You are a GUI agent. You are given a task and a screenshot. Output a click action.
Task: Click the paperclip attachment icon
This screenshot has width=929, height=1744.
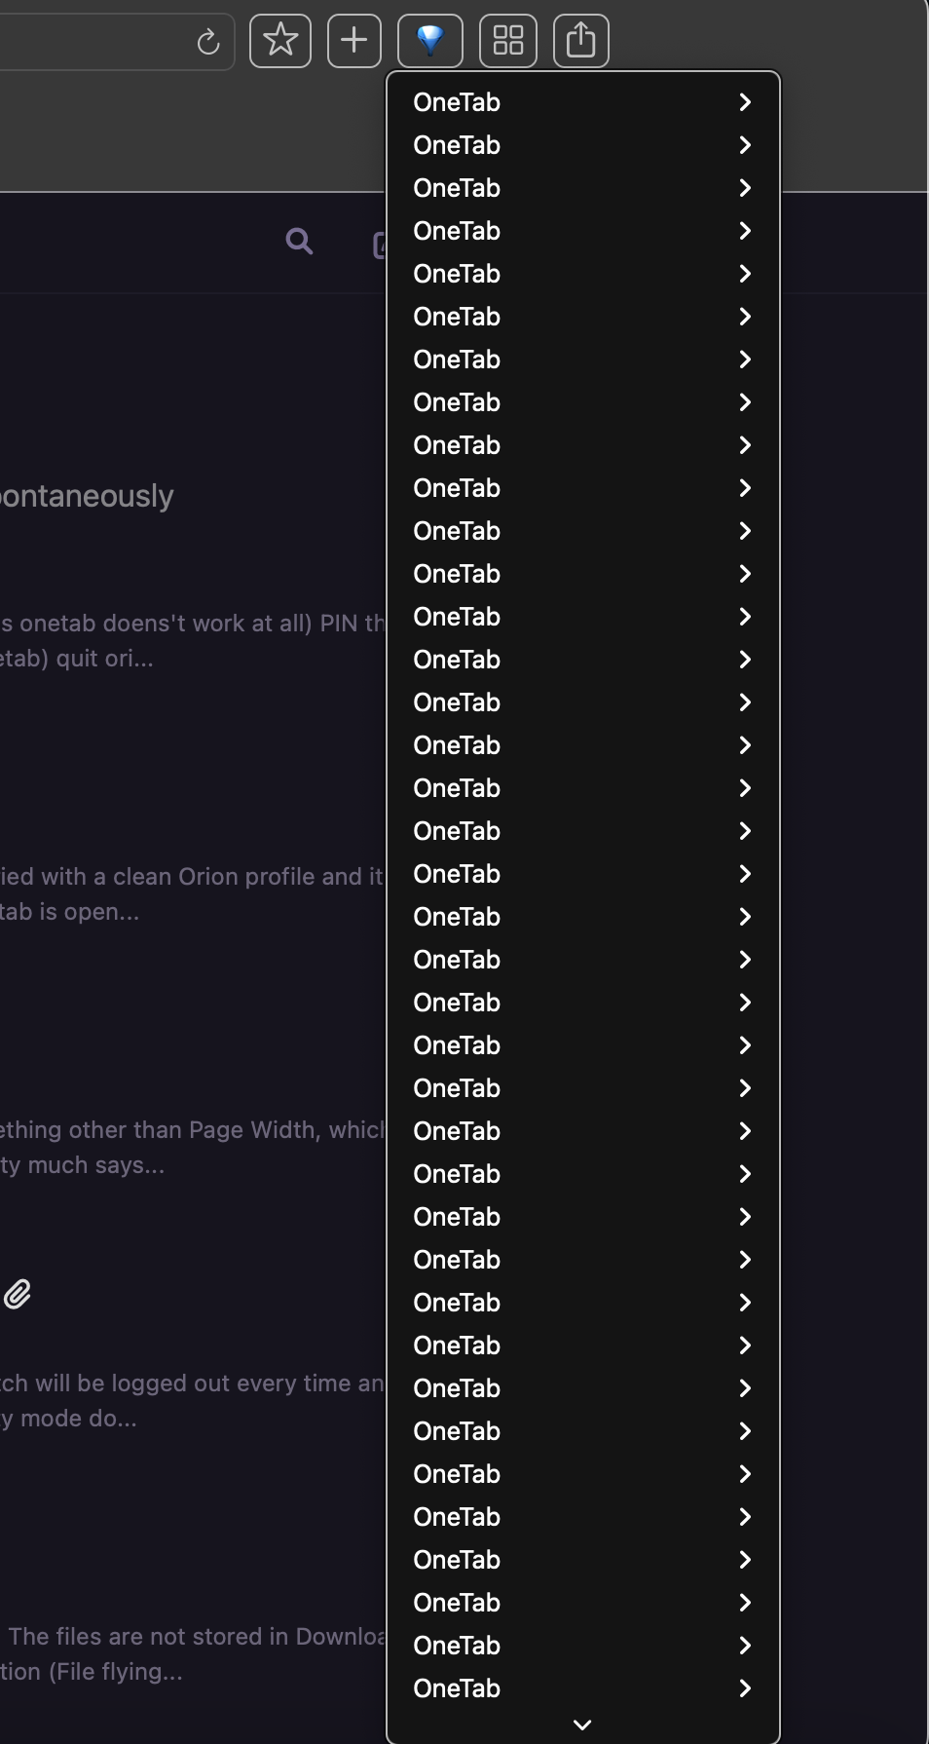pyautogui.click(x=18, y=1294)
